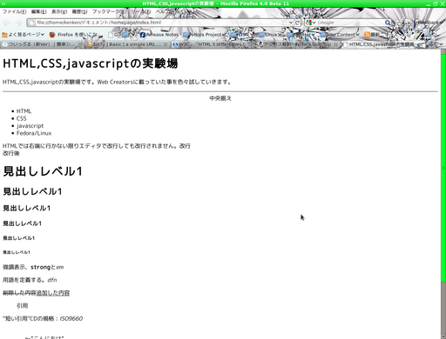Image resolution: width=446 pixels, height=339 pixels.
Task: Switch to the アクセス解析 Fedora blog tab
Action: [298, 44]
